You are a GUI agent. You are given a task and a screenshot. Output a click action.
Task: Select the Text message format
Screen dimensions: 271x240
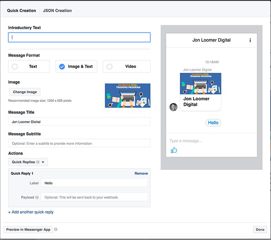pos(29,66)
